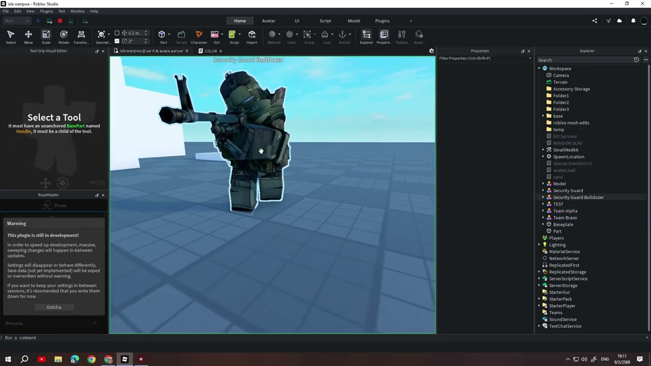This screenshot has width=651, height=366.
Task: Activate the Rotate tool
Action: pyautogui.click(x=64, y=37)
